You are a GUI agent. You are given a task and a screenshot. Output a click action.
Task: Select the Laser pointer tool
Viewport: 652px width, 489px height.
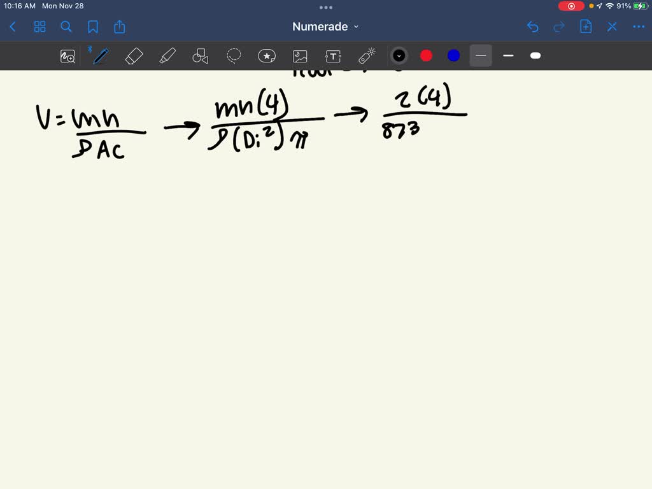pos(367,56)
